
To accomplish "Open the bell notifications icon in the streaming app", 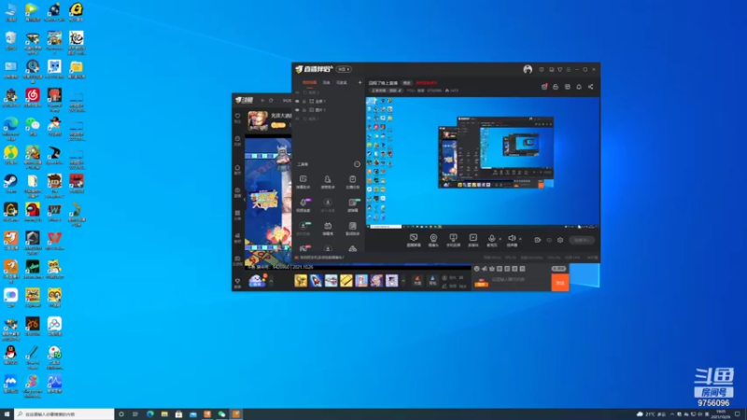I will coord(579,87).
